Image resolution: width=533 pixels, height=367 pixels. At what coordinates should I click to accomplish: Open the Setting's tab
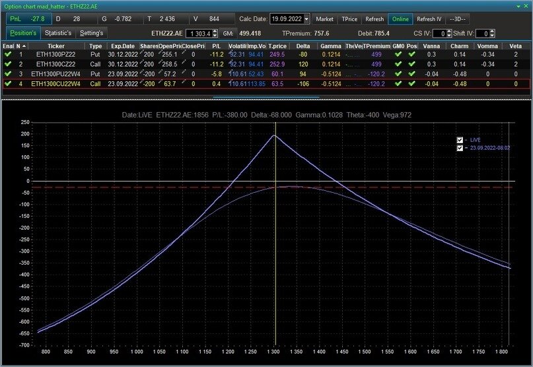tap(91, 33)
